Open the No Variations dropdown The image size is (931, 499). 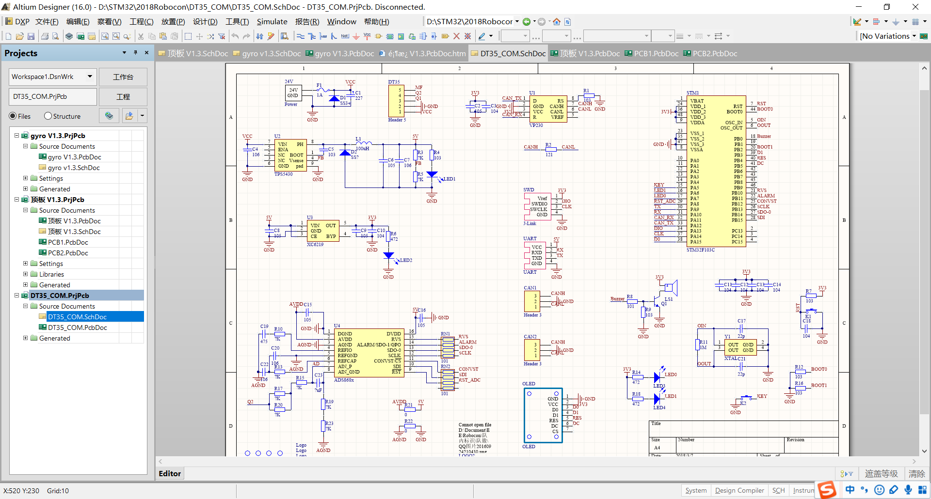tap(914, 36)
